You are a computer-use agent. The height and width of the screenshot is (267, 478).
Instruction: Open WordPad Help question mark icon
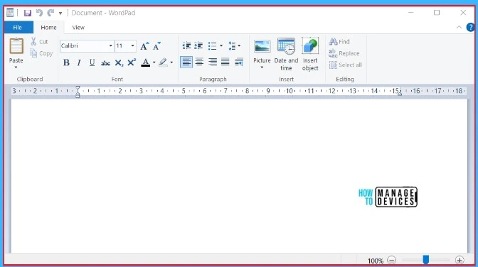point(470,28)
